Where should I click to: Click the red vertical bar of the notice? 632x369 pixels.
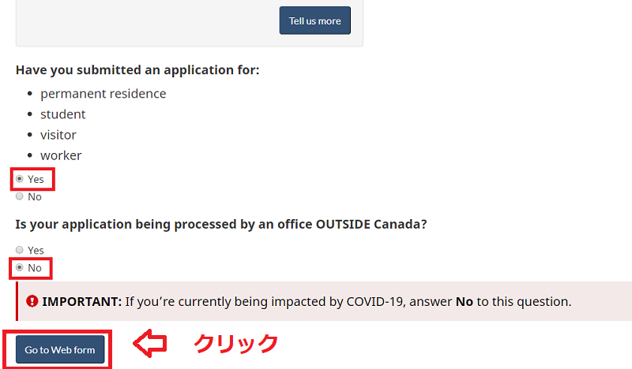click(17, 301)
